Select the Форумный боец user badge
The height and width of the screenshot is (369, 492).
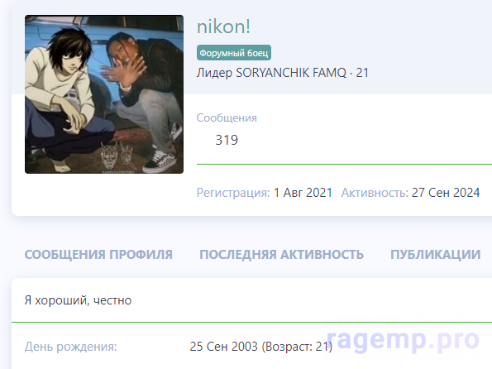pos(234,53)
